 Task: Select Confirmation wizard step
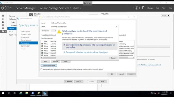click(25, 46)
